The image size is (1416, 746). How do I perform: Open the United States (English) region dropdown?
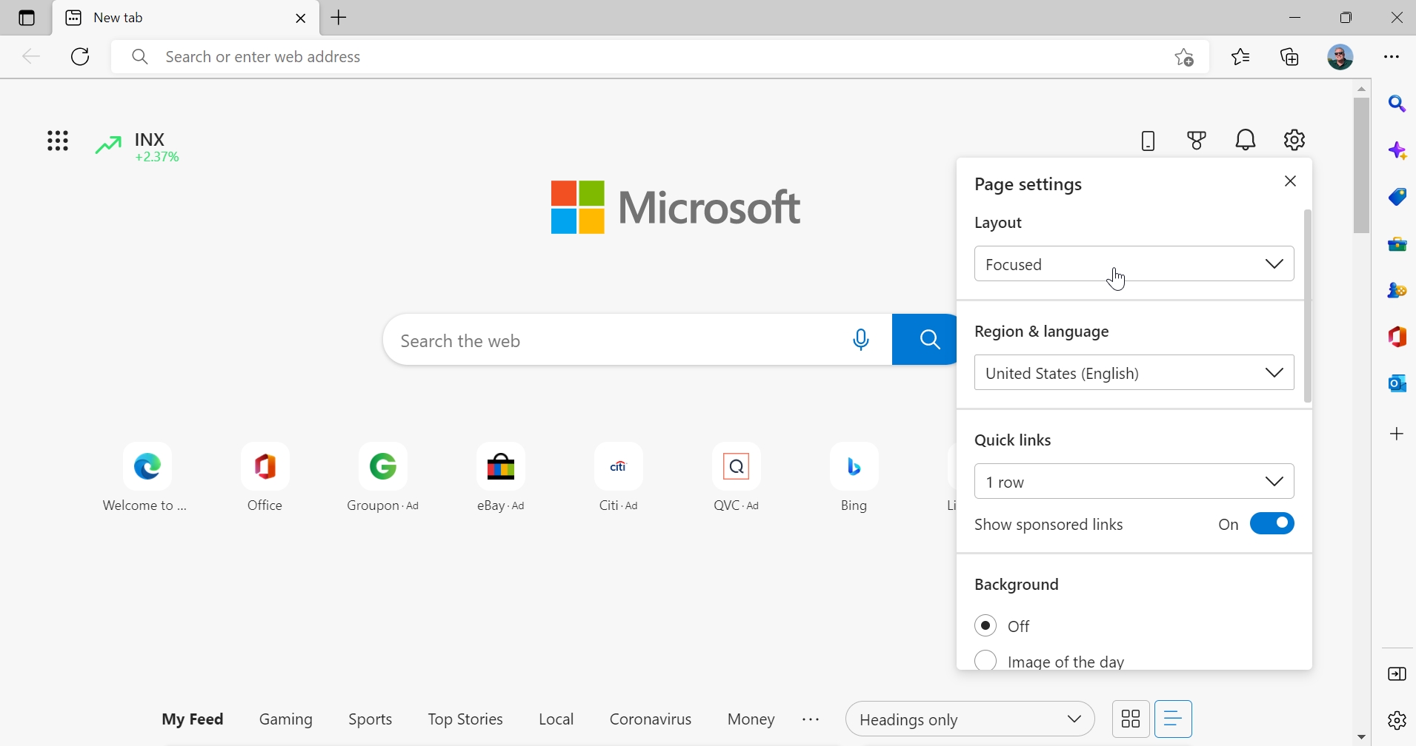click(x=1134, y=374)
